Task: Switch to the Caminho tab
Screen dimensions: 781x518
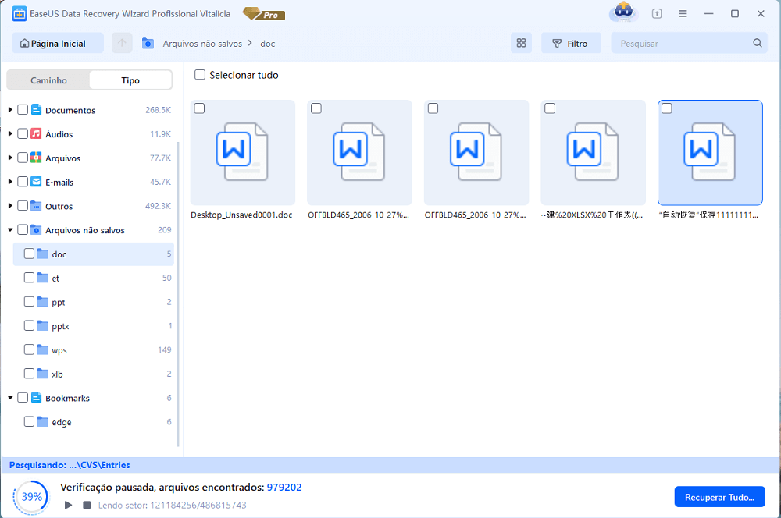Action: 48,80
